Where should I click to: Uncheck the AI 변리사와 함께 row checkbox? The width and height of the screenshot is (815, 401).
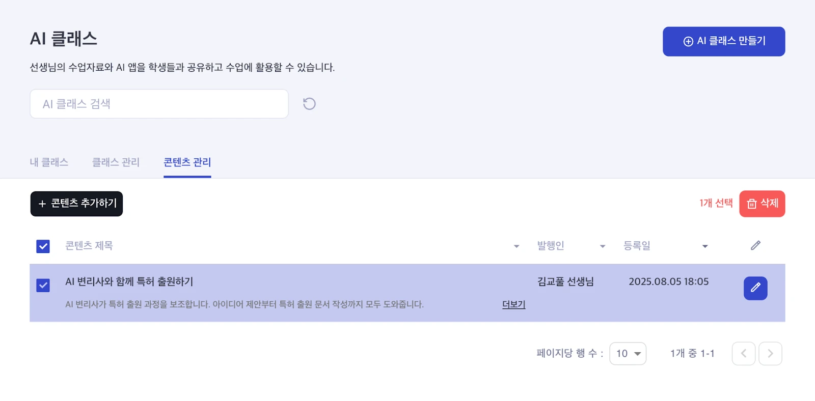43,285
